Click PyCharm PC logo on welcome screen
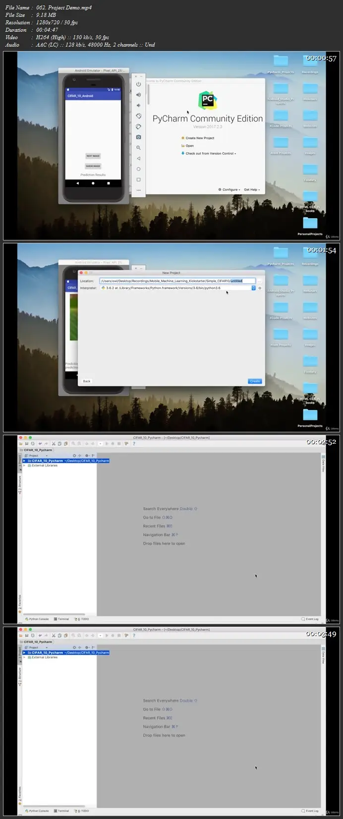 (208, 100)
